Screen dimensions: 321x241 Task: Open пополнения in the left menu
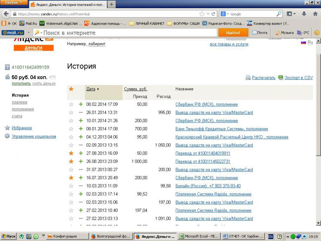click(23, 109)
